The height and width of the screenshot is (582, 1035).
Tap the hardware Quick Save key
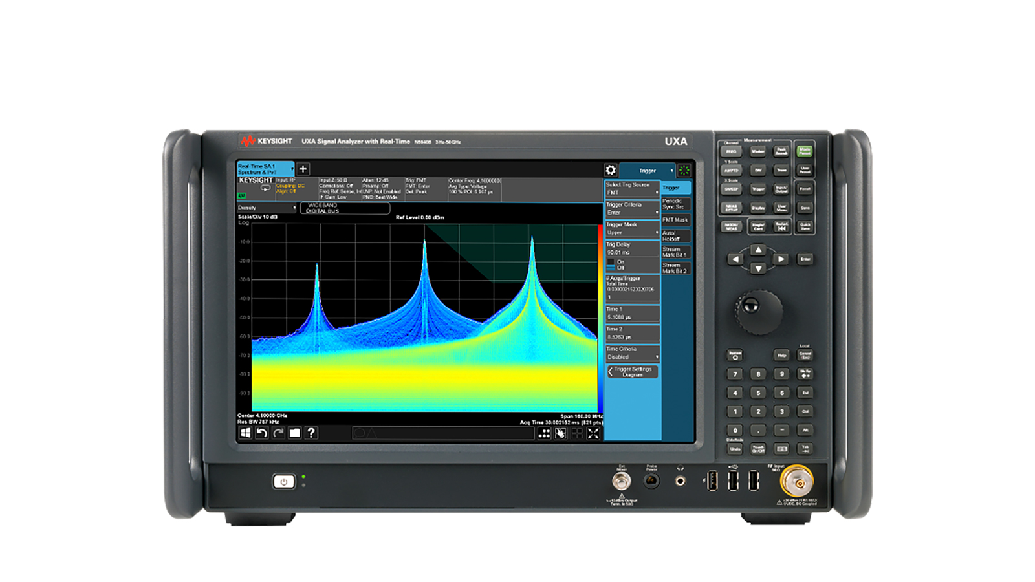pyautogui.click(x=805, y=226)
